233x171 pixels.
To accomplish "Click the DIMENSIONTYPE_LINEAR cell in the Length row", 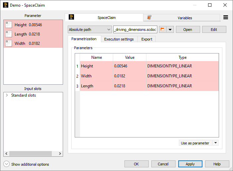I will [x=183, y=86].
